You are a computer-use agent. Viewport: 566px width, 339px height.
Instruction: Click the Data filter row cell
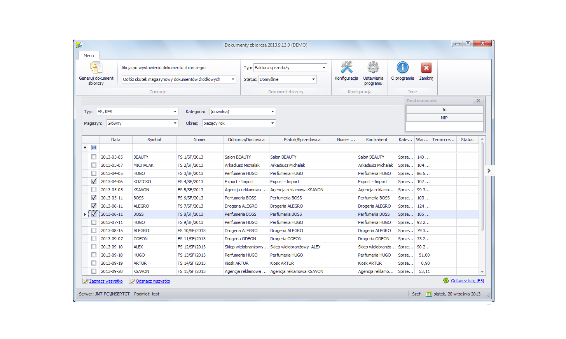(116, 148)
